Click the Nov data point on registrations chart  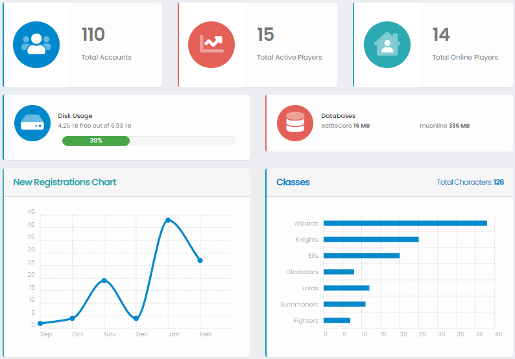click(x=104, y=280)
